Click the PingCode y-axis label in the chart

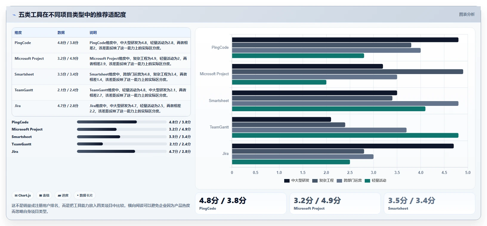[220, 48]
